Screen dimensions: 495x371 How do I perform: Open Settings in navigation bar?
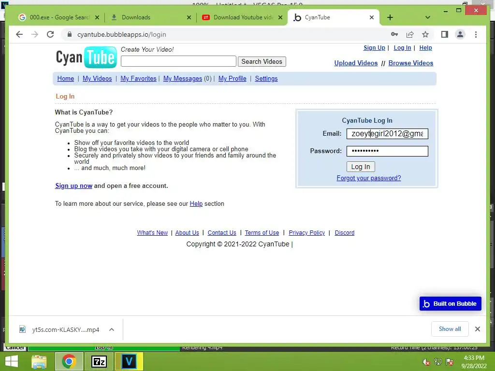click(x=266, y=79)
